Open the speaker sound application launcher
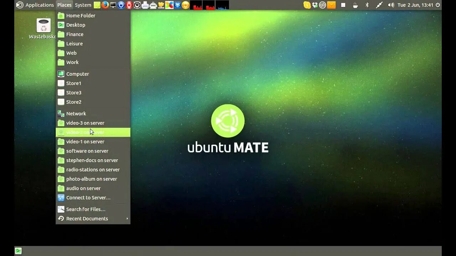This screenshot has height=256, width=456. click(x=137, y=5)
